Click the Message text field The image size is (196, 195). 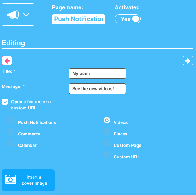(x=97, y=89)
